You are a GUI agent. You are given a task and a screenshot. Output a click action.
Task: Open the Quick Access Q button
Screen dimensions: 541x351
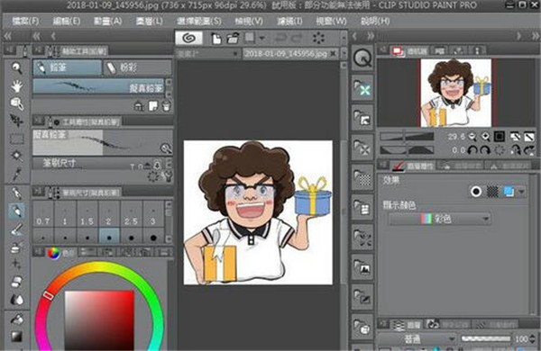coord(362,58)
